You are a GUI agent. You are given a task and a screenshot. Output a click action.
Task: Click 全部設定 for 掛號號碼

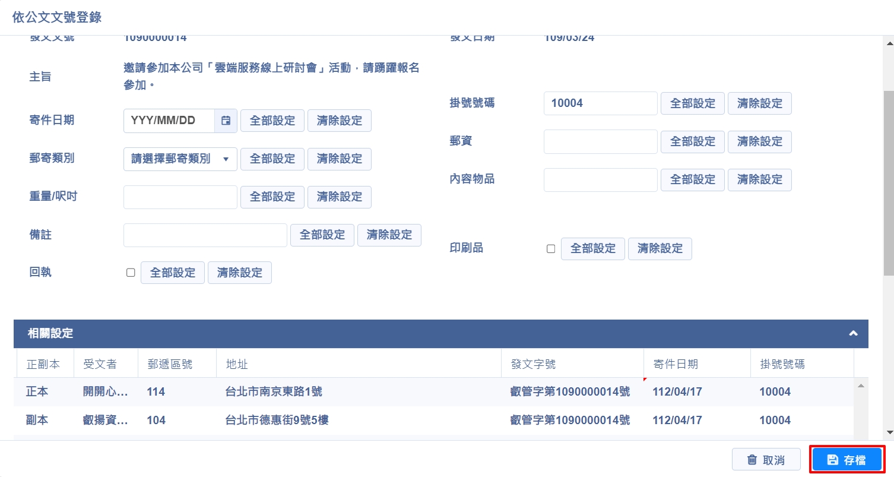692,103
